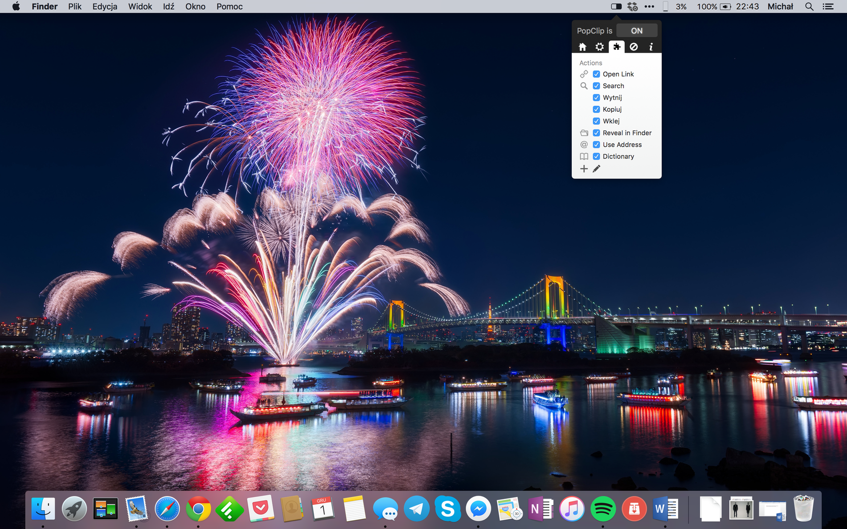Open the Okno menu
Image resolution: width=847 pixels, height=529 pixels.
click(x=195, y=6)
